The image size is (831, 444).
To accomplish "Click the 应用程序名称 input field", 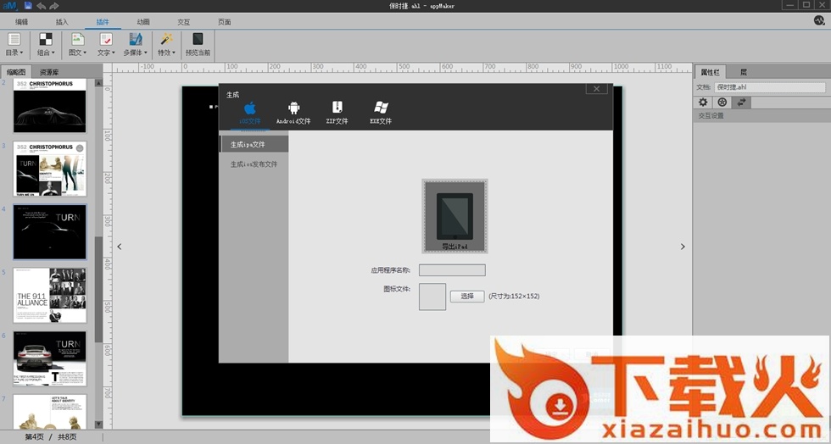I will (x=452, y=270).
